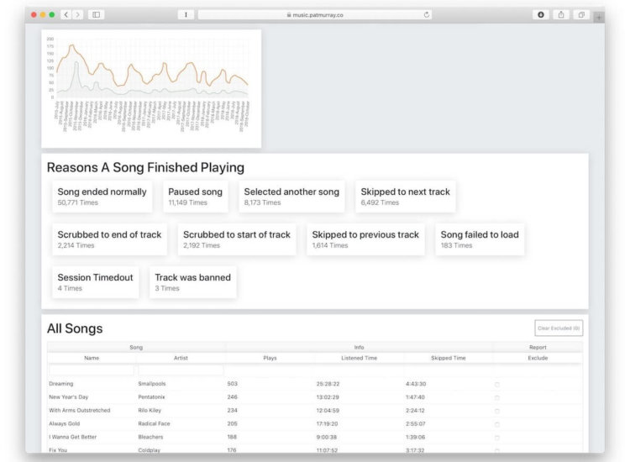Select the Artist column header

pos(181,358)
